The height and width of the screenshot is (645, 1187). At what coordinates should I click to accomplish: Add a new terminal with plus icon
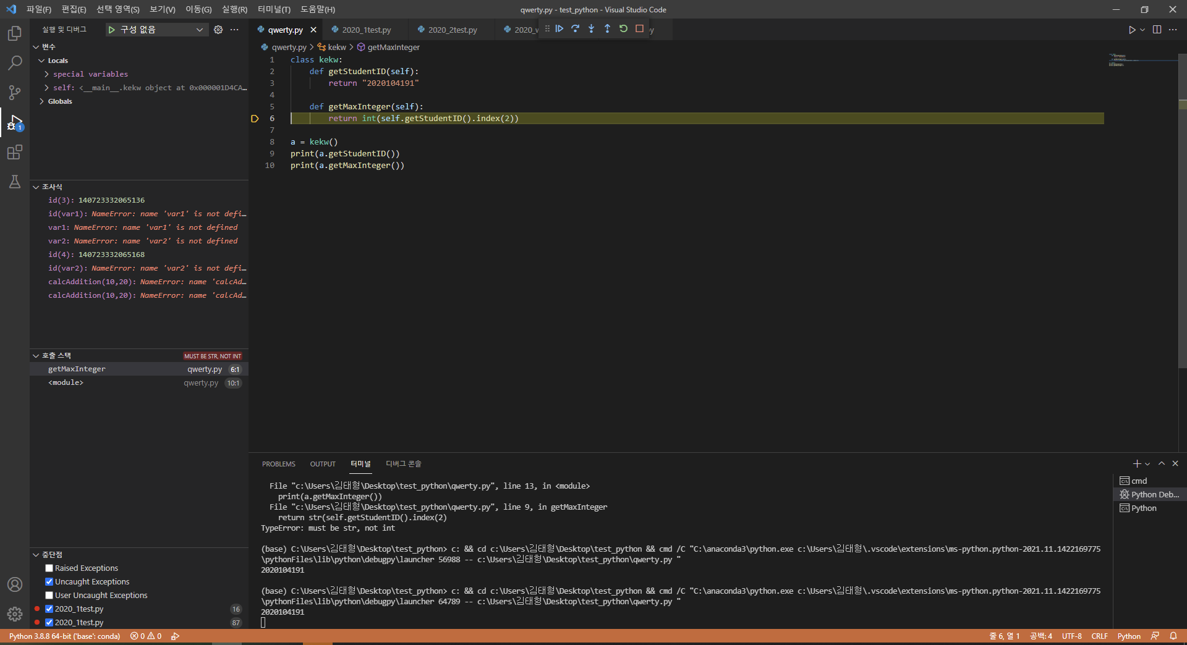tap(1136, 464)
